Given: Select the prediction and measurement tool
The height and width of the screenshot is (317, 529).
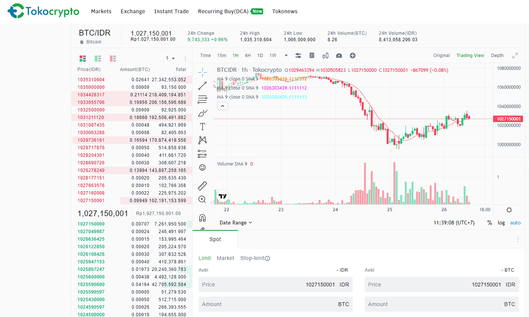Looking at the screenshot, I should 202,154.
